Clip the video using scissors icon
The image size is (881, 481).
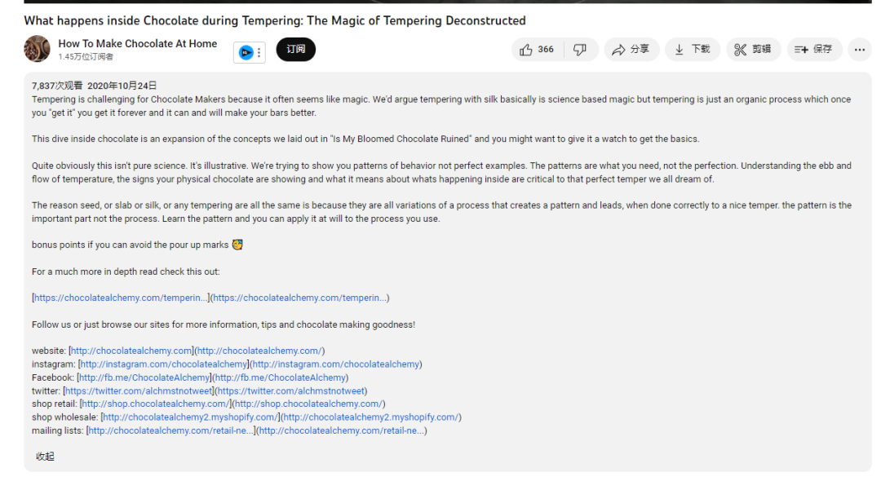tap(753, 50)
